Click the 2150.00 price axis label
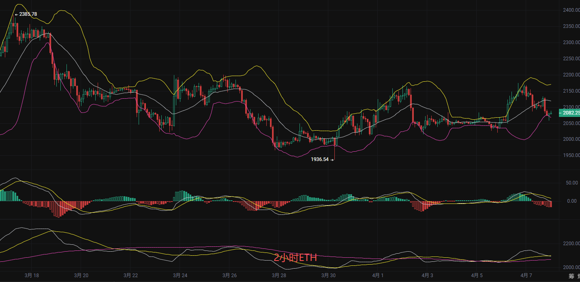580x282 pixels. [x=571, y=91]
